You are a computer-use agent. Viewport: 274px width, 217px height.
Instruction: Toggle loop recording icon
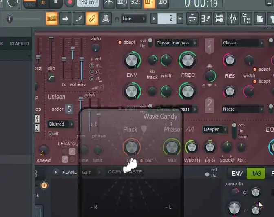pyautogui.click(x=163, y=3)
